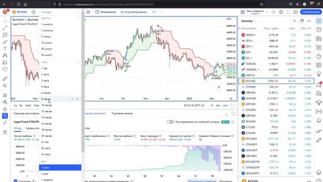Image resolution: width=323 pixels, height=182 pixels.
Task: Click compare or add symbol plus near BTCUSD
Action: click(34, 12)
